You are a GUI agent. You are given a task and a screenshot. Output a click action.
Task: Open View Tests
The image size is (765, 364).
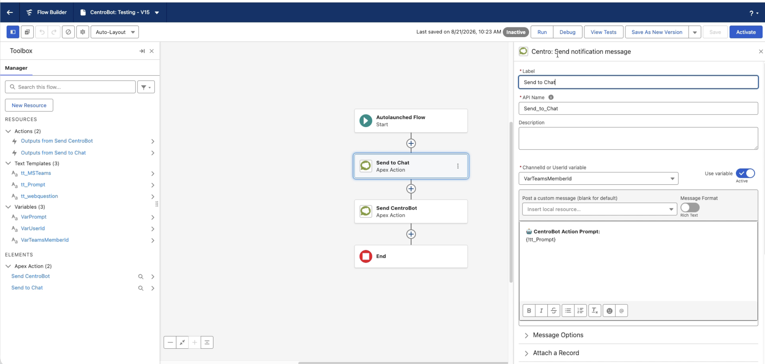coord(604,32)
